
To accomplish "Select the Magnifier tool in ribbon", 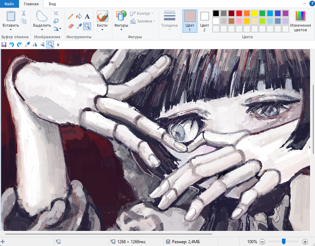I will [87, 26].
